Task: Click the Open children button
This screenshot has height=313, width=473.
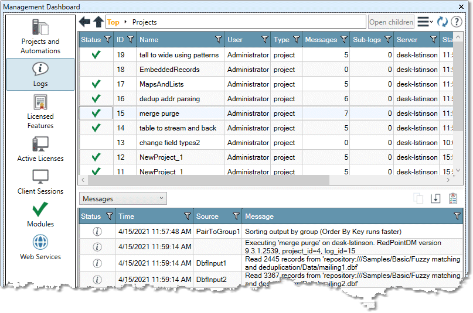Action: tap(391, 22)
